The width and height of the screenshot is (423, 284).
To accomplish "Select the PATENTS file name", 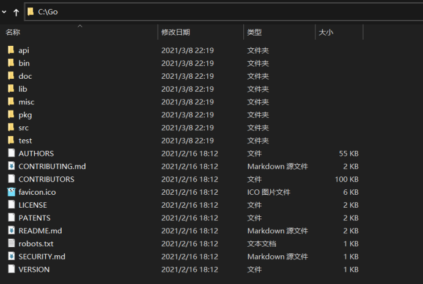I will (x=34, y=218).
